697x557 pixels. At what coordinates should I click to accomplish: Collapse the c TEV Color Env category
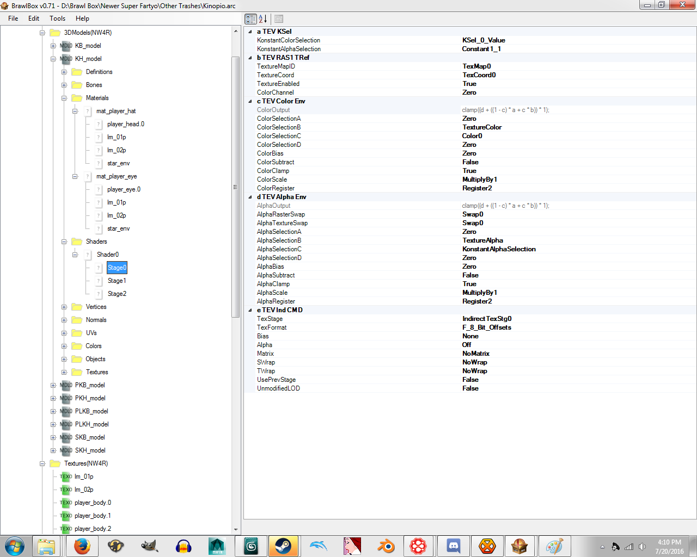(x=250, y=101)
